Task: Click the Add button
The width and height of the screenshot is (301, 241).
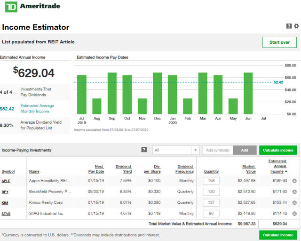Action: pos(245,150)
